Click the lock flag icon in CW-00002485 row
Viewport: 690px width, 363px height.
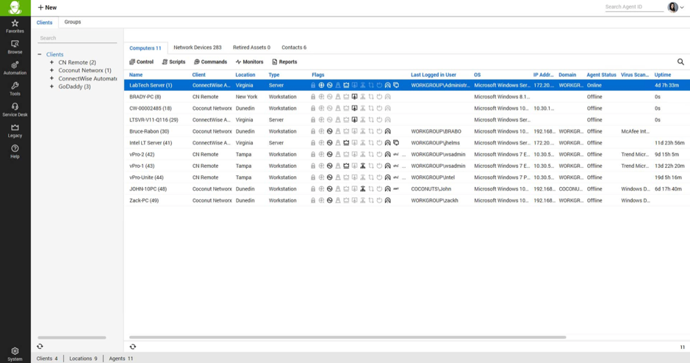point(313,108)
